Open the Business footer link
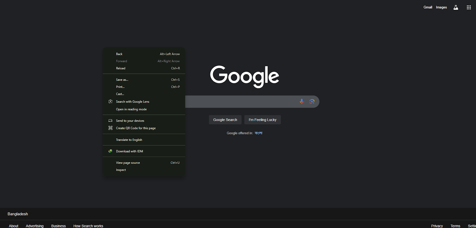 click(x=58, y=226)
